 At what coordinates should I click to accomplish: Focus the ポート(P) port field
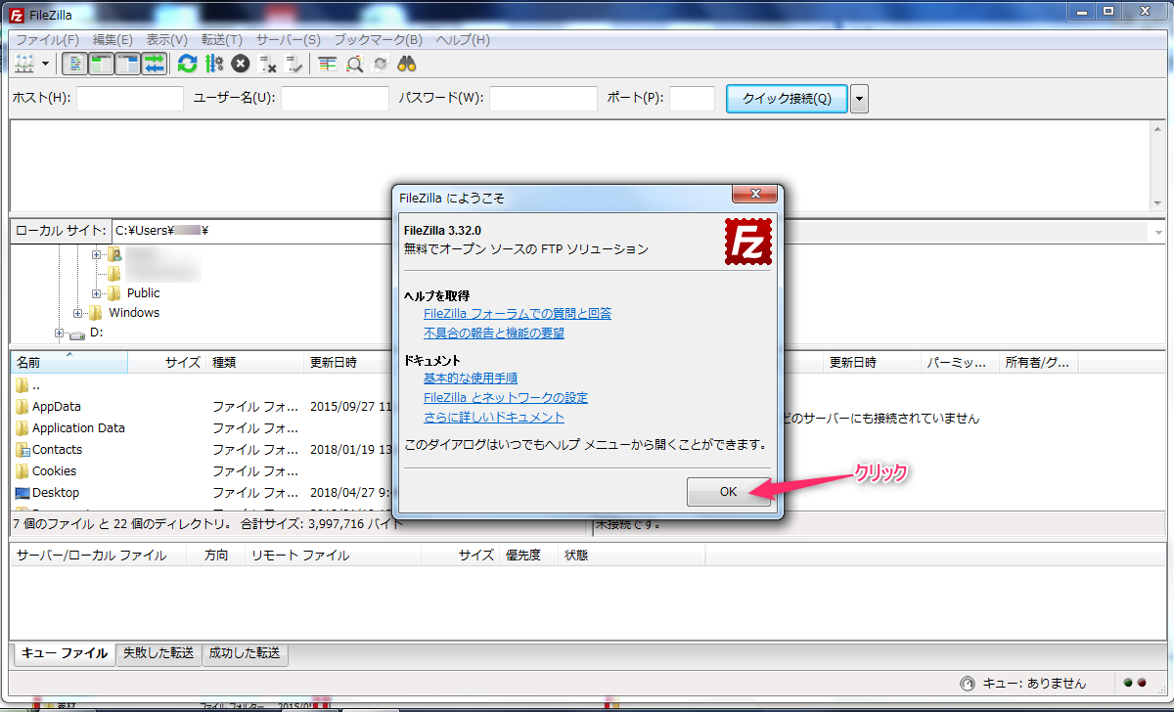pos(692,99)
